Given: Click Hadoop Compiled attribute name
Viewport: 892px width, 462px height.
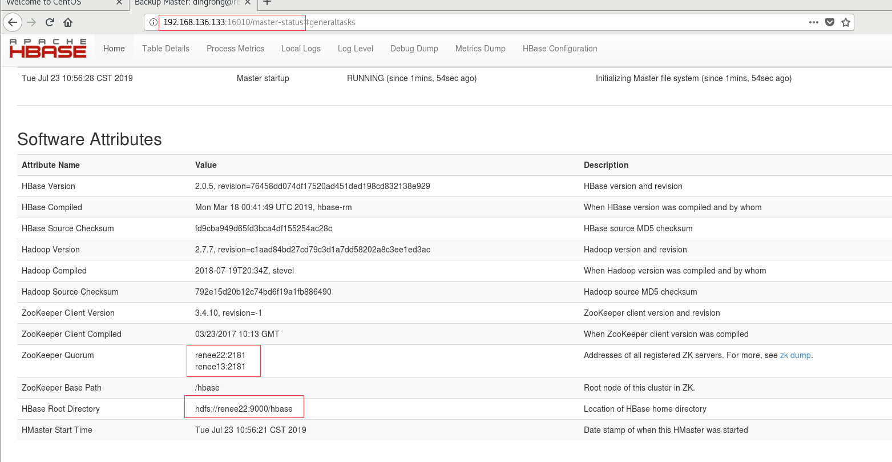Looking at the screenshot, I should pyautogui.click(x=54, y=271).
